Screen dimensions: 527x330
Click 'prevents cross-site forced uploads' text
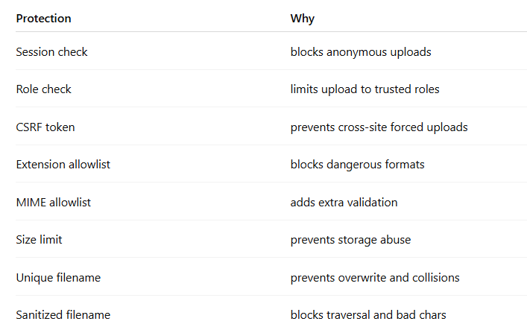[379, 127]
